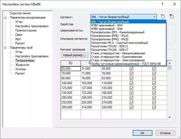Close the Сегмент dropdown via its arrow
181x139 pixels.
tap(154, 17)
